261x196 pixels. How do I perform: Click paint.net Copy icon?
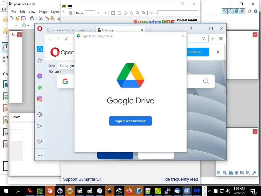[x=47, y=18]
